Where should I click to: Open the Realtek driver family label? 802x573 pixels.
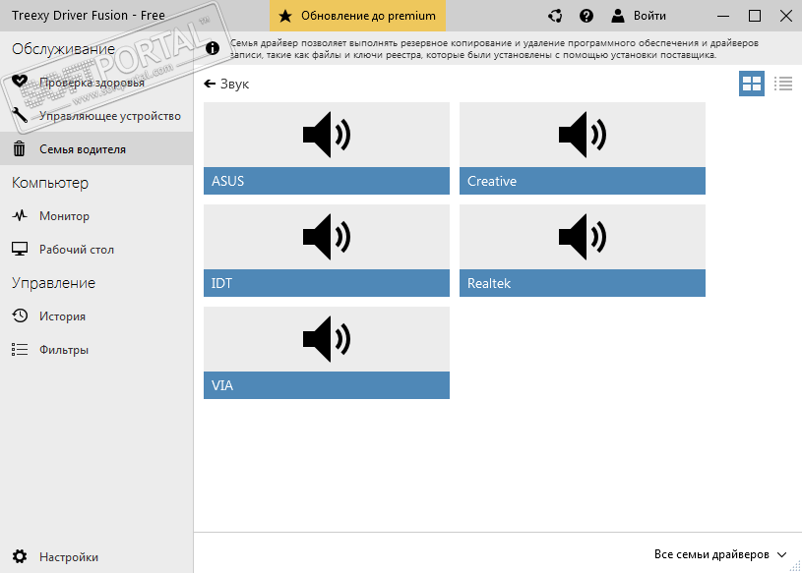click(582, 283)
